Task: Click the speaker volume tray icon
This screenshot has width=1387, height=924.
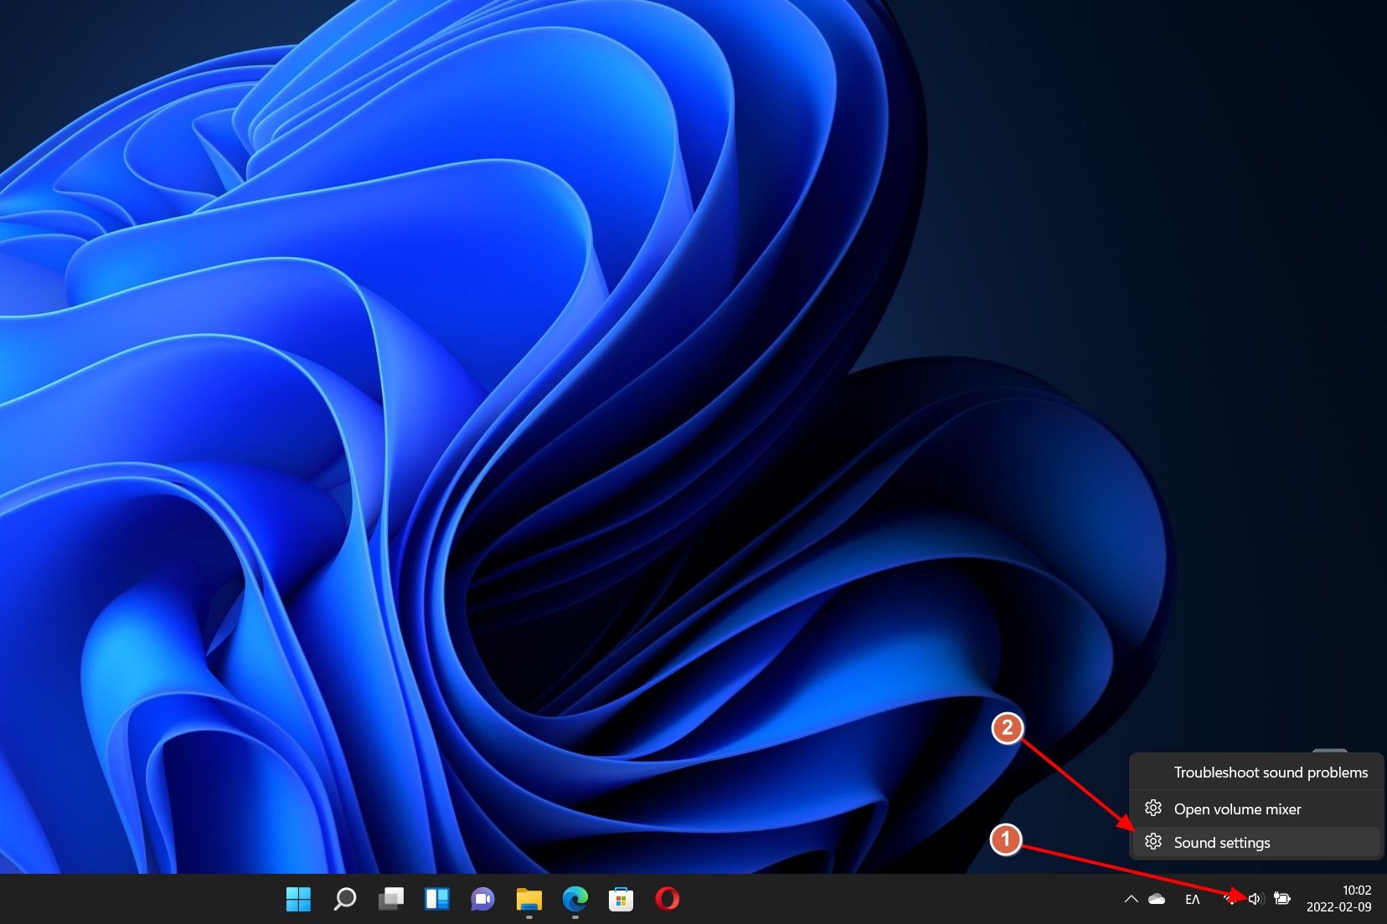Action: [1256, 899]
